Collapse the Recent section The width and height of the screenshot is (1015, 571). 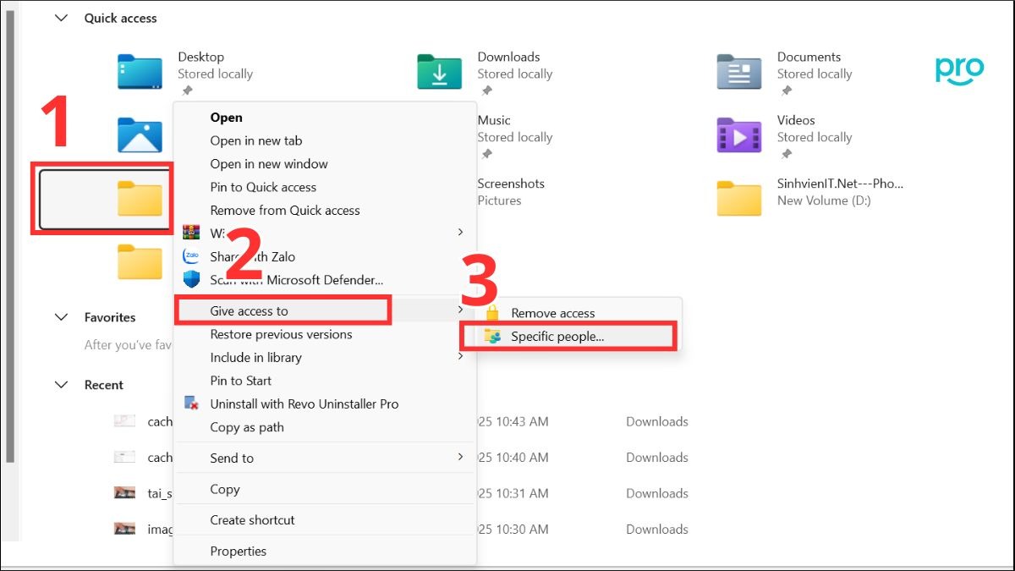coord(61,385)
